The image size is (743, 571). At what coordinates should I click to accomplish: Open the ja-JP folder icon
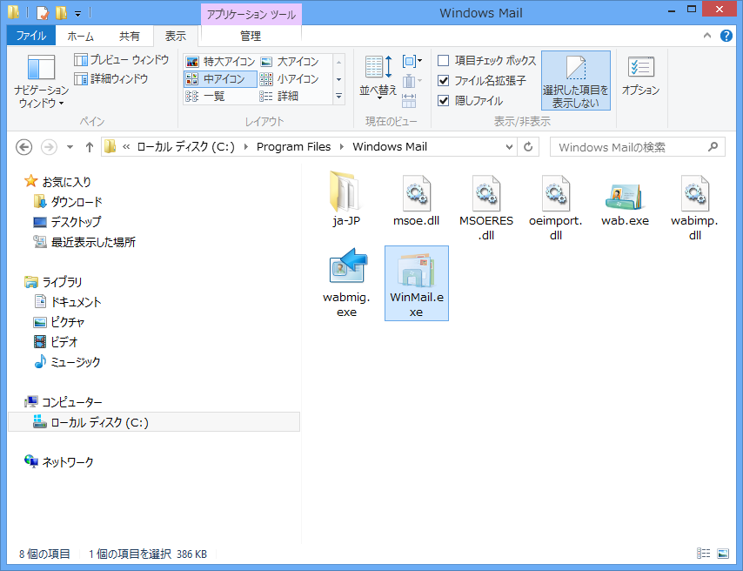pyautogui.click(x=346, y=192)
